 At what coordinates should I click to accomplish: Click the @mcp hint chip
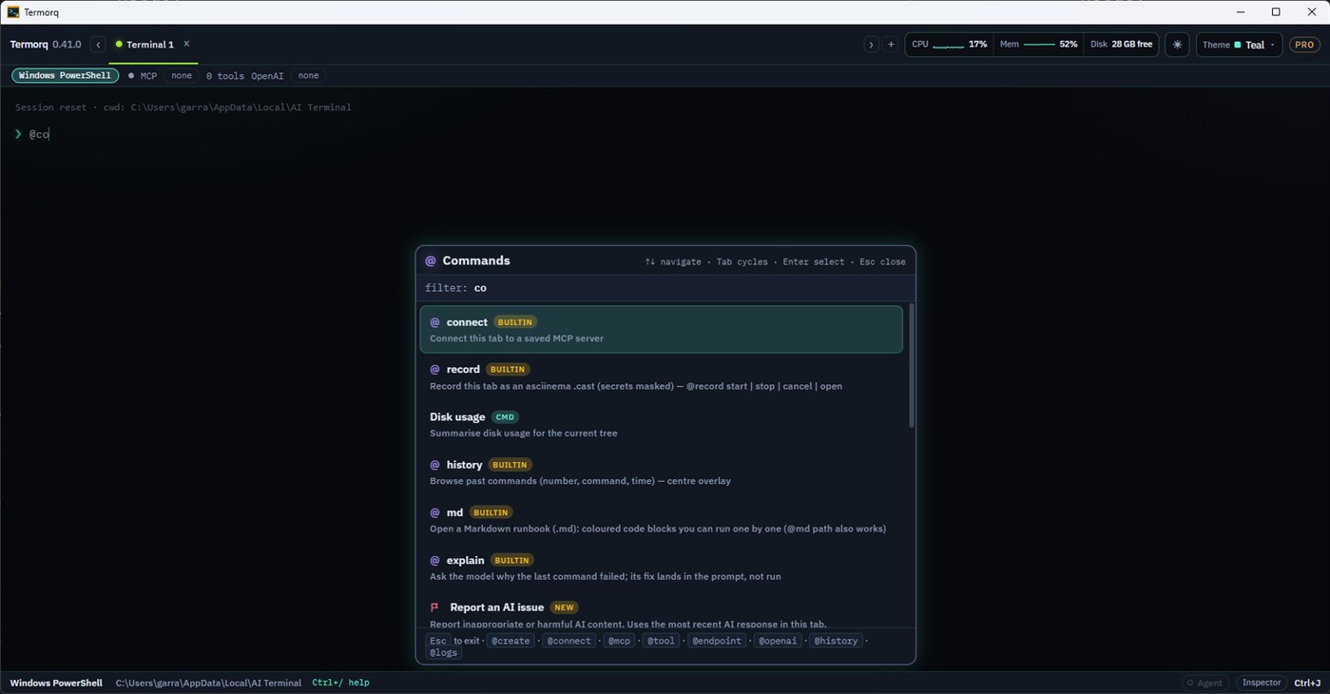point(619,641)
